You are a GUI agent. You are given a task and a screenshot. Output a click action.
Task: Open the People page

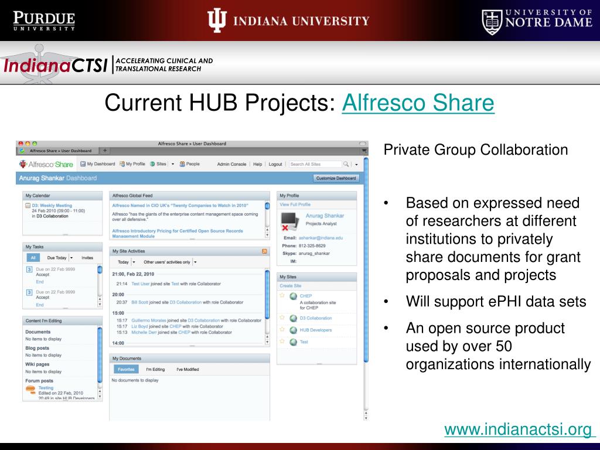click(190, 164)
